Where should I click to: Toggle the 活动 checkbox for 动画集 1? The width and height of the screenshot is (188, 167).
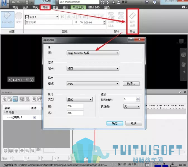(x=34, y=117)
